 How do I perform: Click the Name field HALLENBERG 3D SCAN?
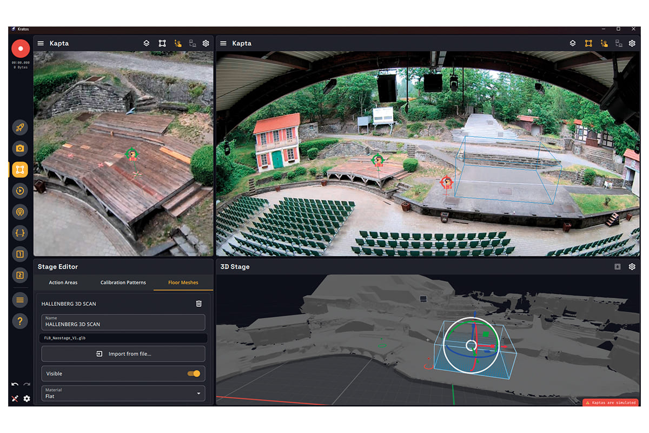[x=123, y=322]
